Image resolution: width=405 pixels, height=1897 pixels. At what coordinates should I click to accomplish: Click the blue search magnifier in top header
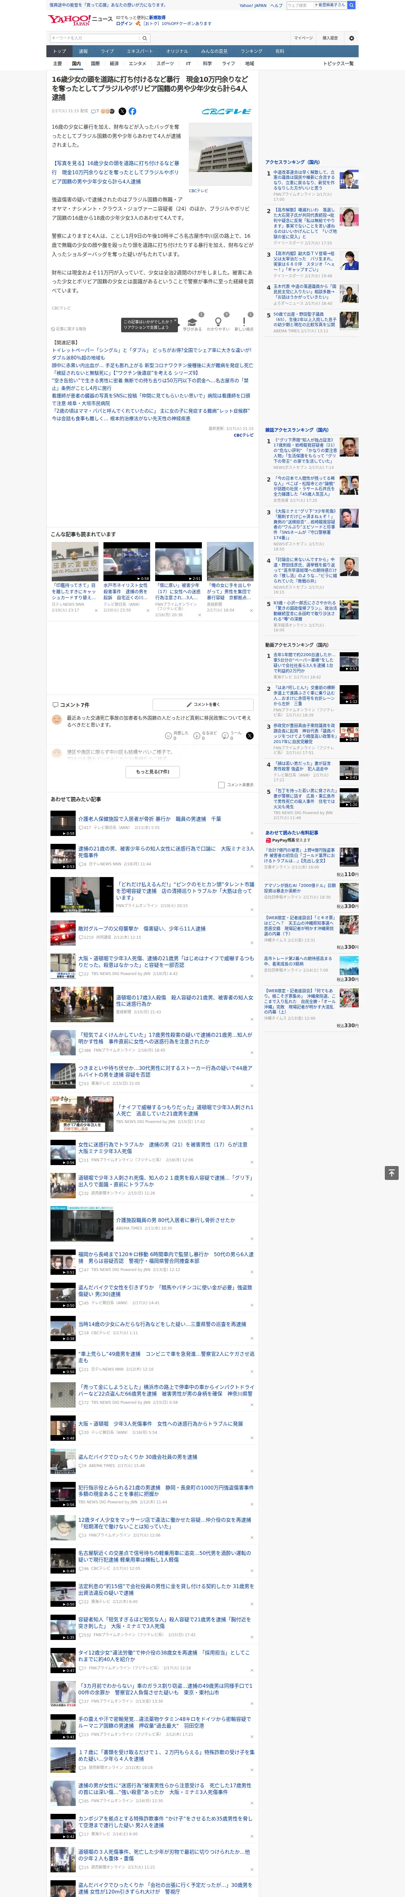pos(351,5)
